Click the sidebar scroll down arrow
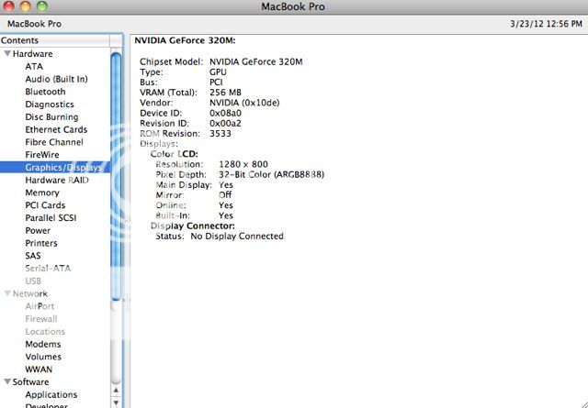 117,402
